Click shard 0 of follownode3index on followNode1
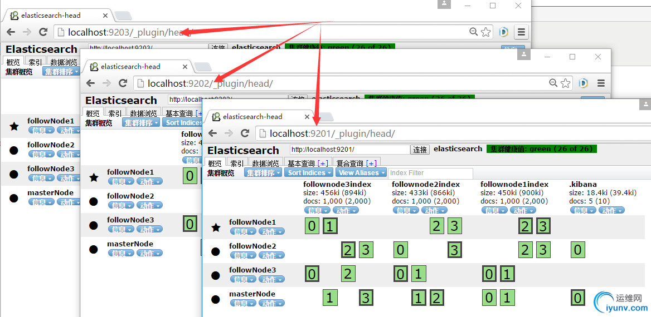Screen dimensions: 651x317 click(312, 226)
